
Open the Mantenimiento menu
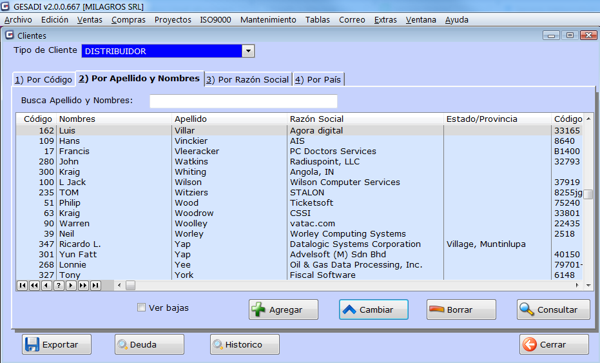[x=268, y=20]
